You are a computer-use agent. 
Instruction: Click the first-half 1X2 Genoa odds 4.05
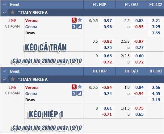coord(156,93)
